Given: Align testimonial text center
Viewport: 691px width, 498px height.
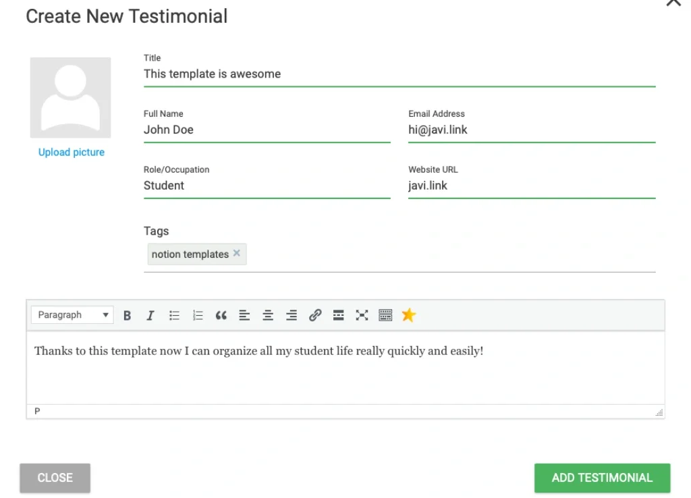Looking at the screenshot, I should pos(268,314).
